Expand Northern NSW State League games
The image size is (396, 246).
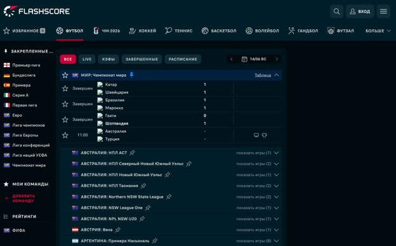coord(277,197)
